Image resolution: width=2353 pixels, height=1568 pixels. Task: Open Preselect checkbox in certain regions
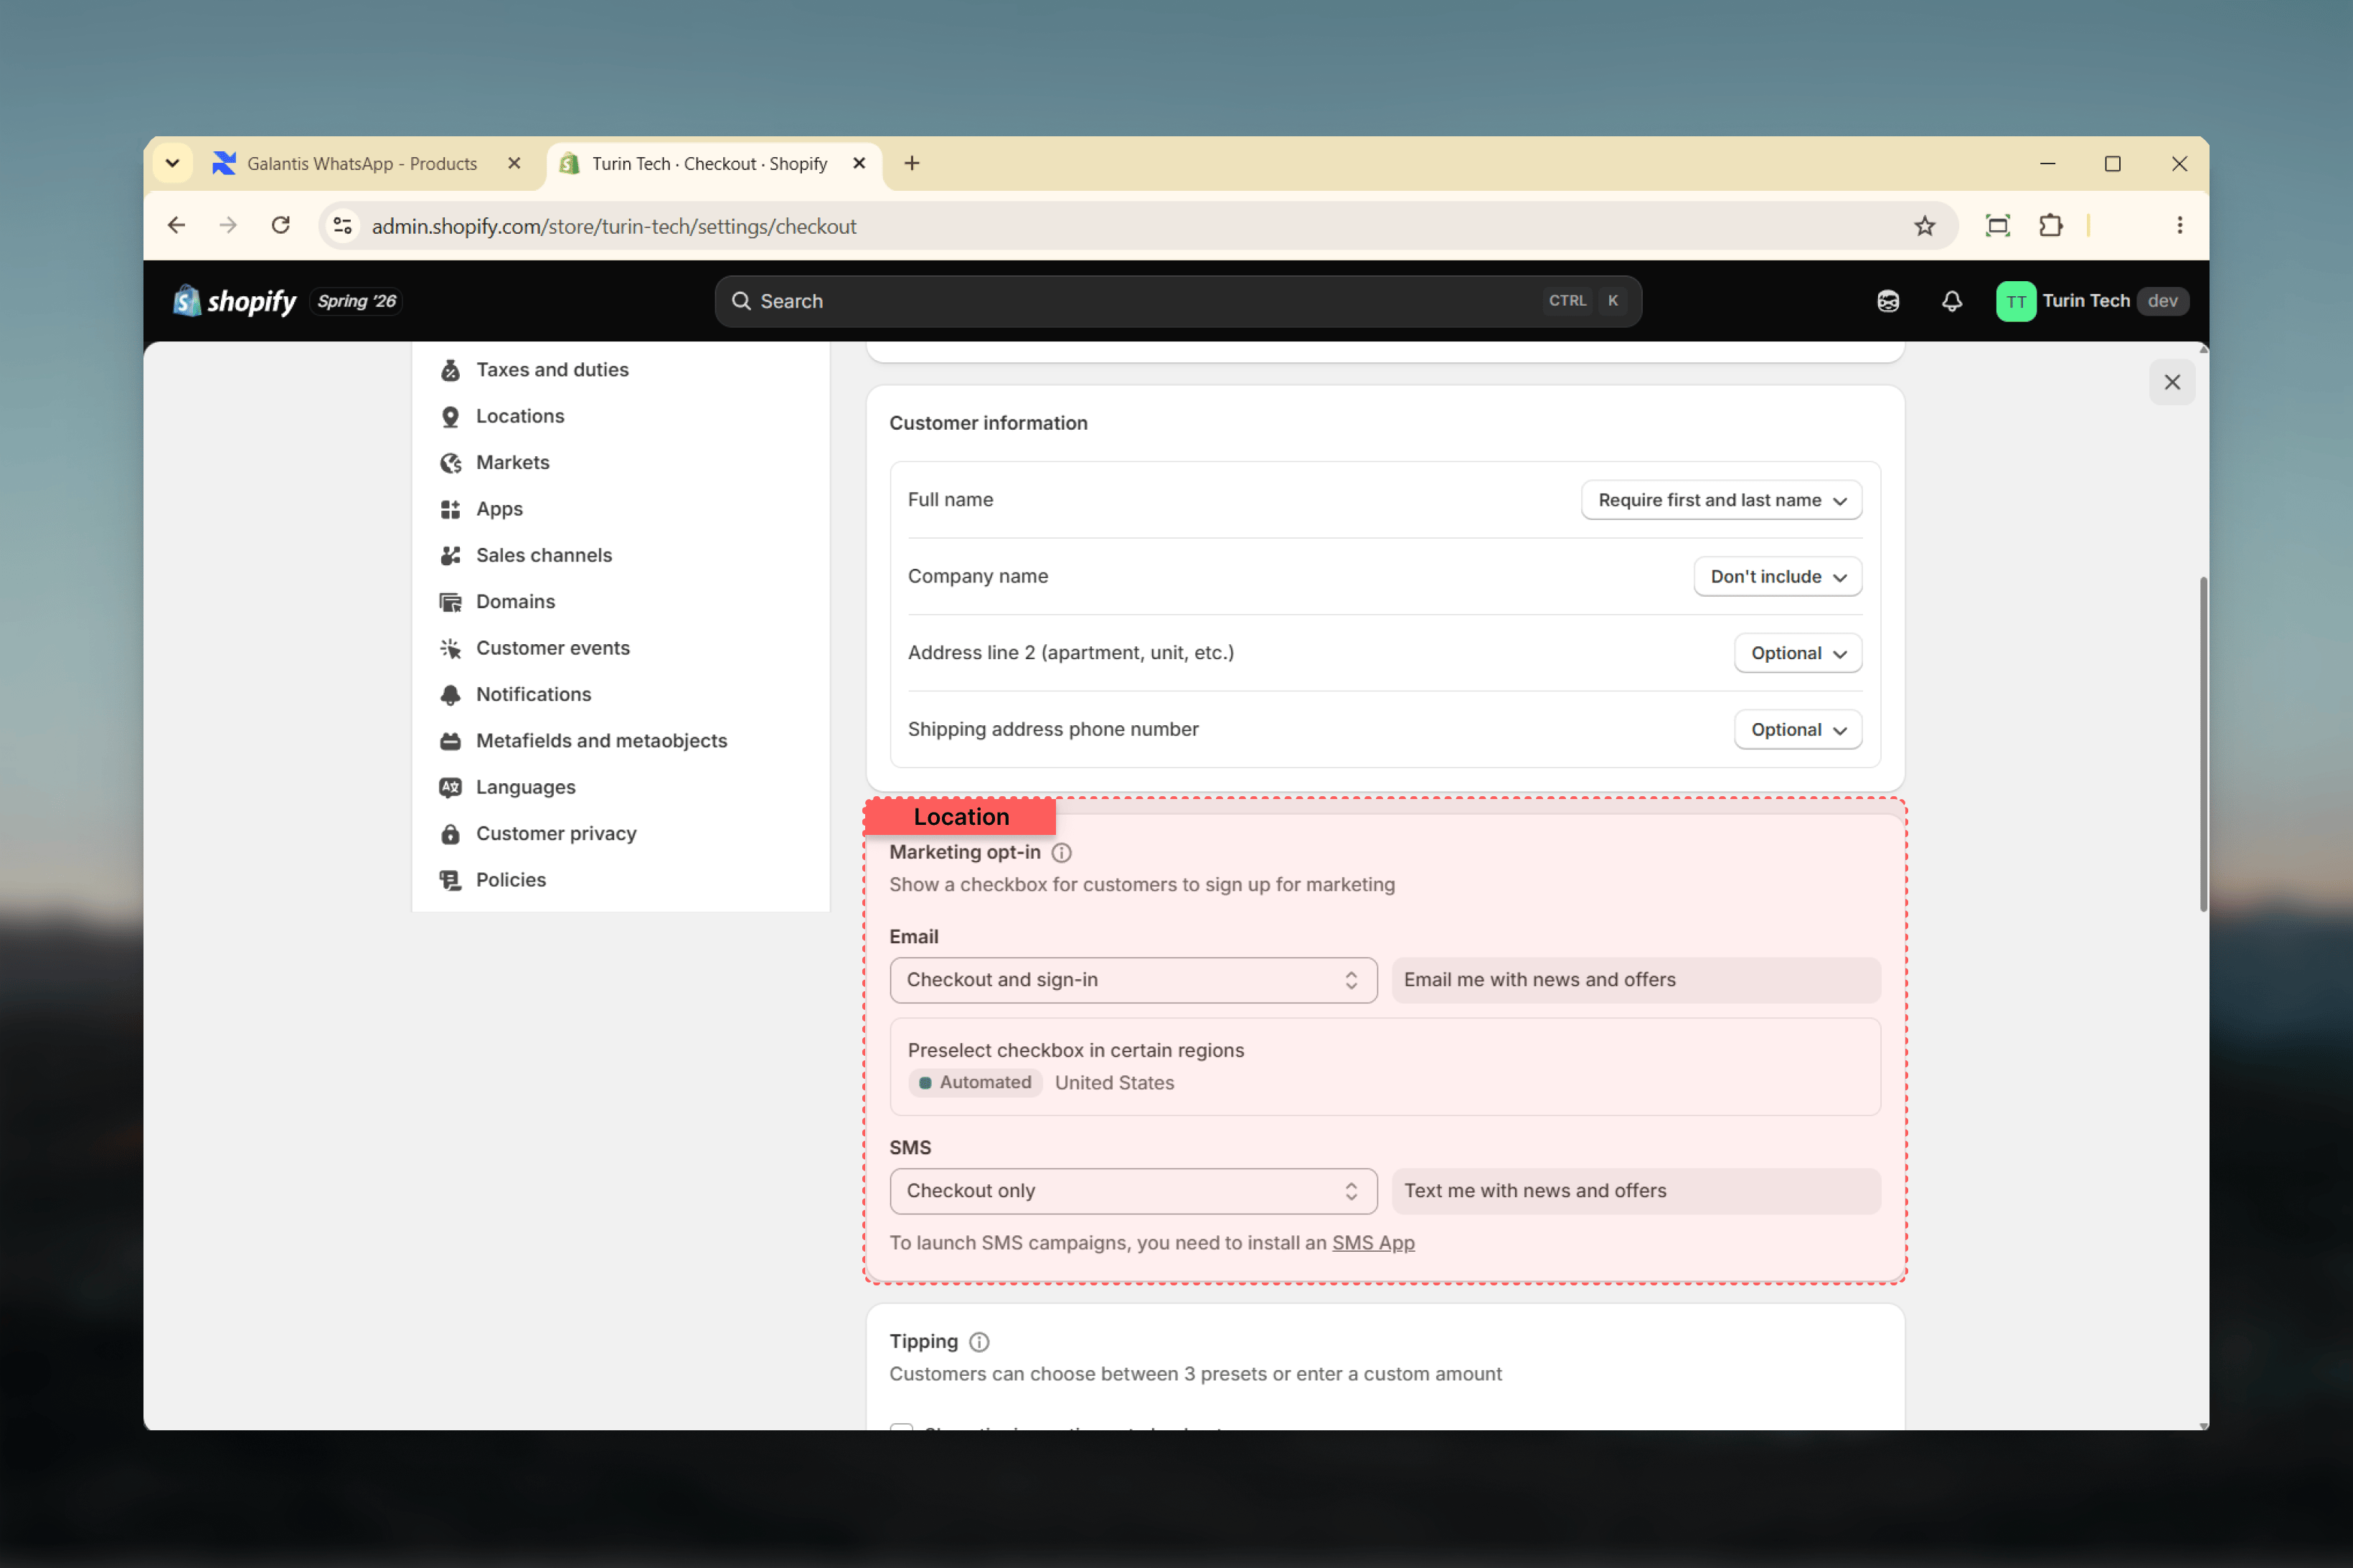click(1385, 1067)
